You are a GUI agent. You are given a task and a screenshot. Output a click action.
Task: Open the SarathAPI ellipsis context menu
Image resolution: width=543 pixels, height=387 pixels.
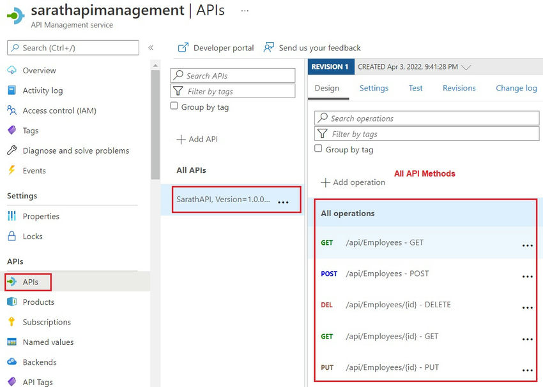tap(284, 202)
